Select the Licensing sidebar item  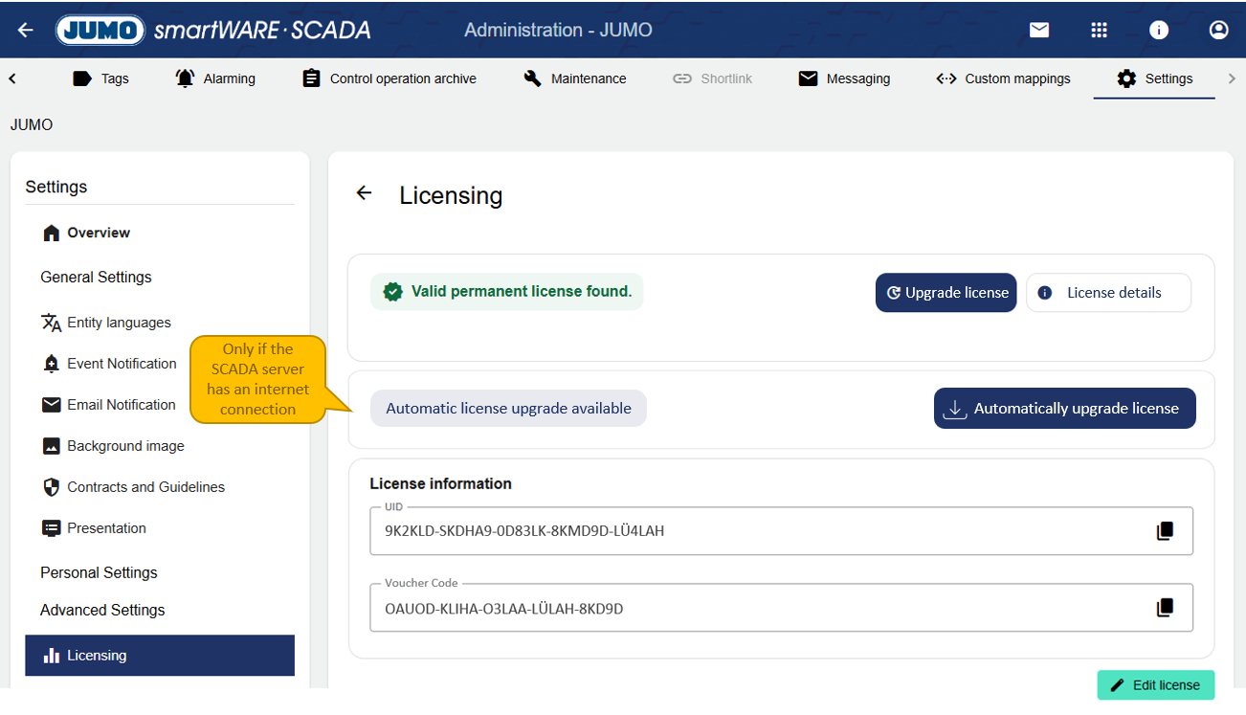point(160,656)
